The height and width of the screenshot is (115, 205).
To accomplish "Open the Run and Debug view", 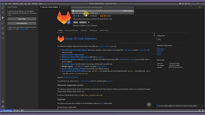I will click(x=3, y=23).
